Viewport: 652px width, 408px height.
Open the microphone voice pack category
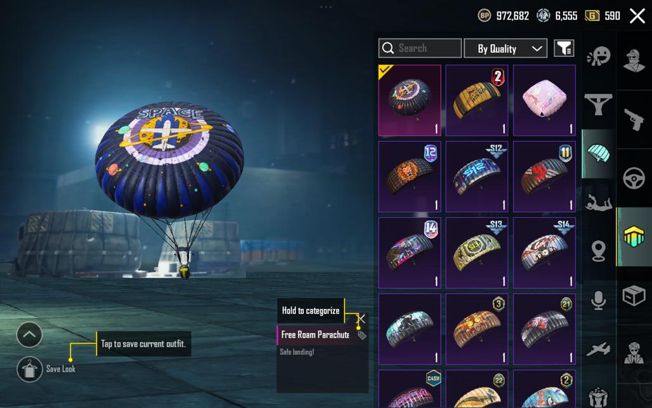pyautogui.click(x=598, y=300)
